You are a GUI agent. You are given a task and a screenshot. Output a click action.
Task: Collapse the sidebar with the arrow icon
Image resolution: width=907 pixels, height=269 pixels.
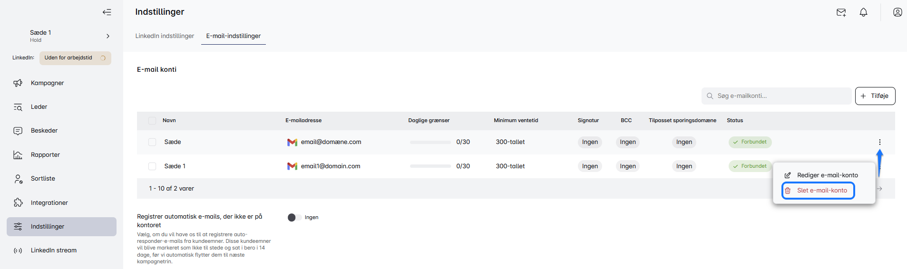coord(107,12)
